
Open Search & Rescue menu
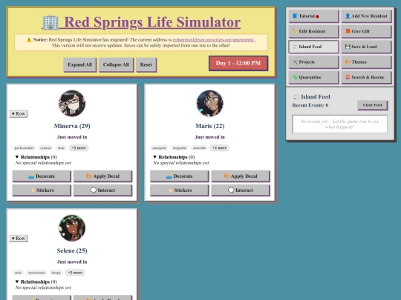tap(366, 77)
